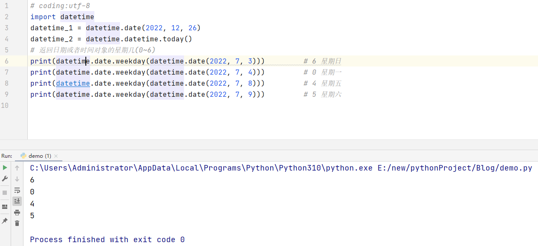Click the Restore Layout icon
Image resolution: width=538 pixels, height=246 pixels.
(x=5, y=207)
